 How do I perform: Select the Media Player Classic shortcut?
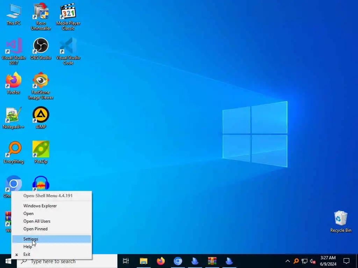point(68,16)
